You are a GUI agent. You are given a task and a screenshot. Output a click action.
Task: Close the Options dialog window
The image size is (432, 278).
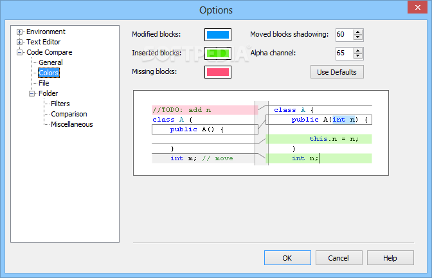click(417, 8)
